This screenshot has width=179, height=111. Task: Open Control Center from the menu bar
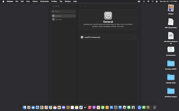pos(156,1)
